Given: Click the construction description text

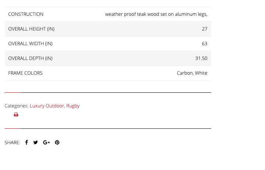Looking at the screenshot, I should tap(156, 14).
